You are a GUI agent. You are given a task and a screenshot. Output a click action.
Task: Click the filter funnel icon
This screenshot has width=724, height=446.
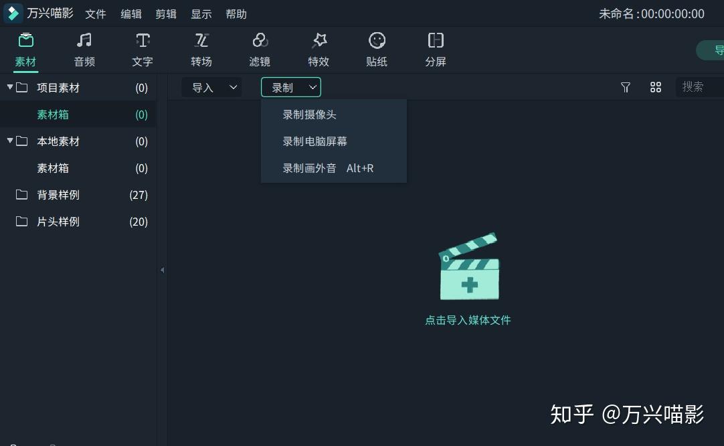coord(625,87)
